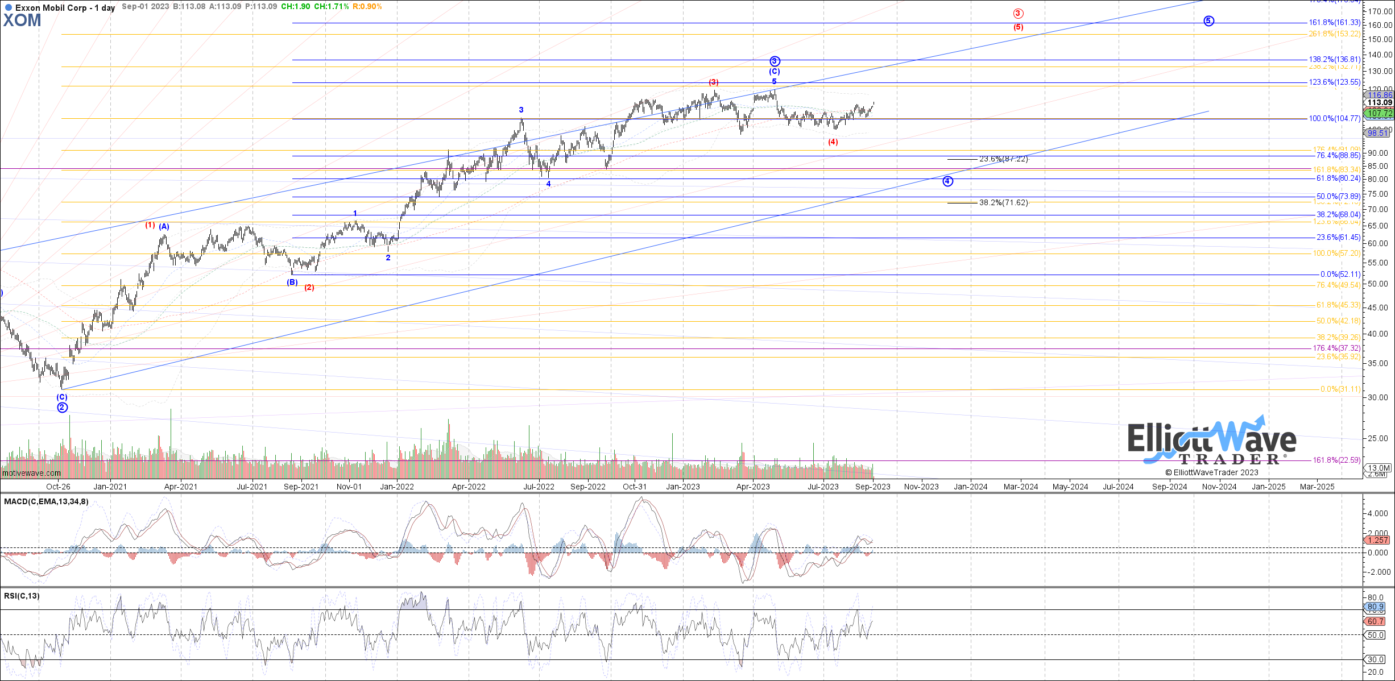This screenshot has width=1395, height=681.
Task: Select the MACD(C,EMA,13,34,8) indicator label
Action: pos(46,501)
